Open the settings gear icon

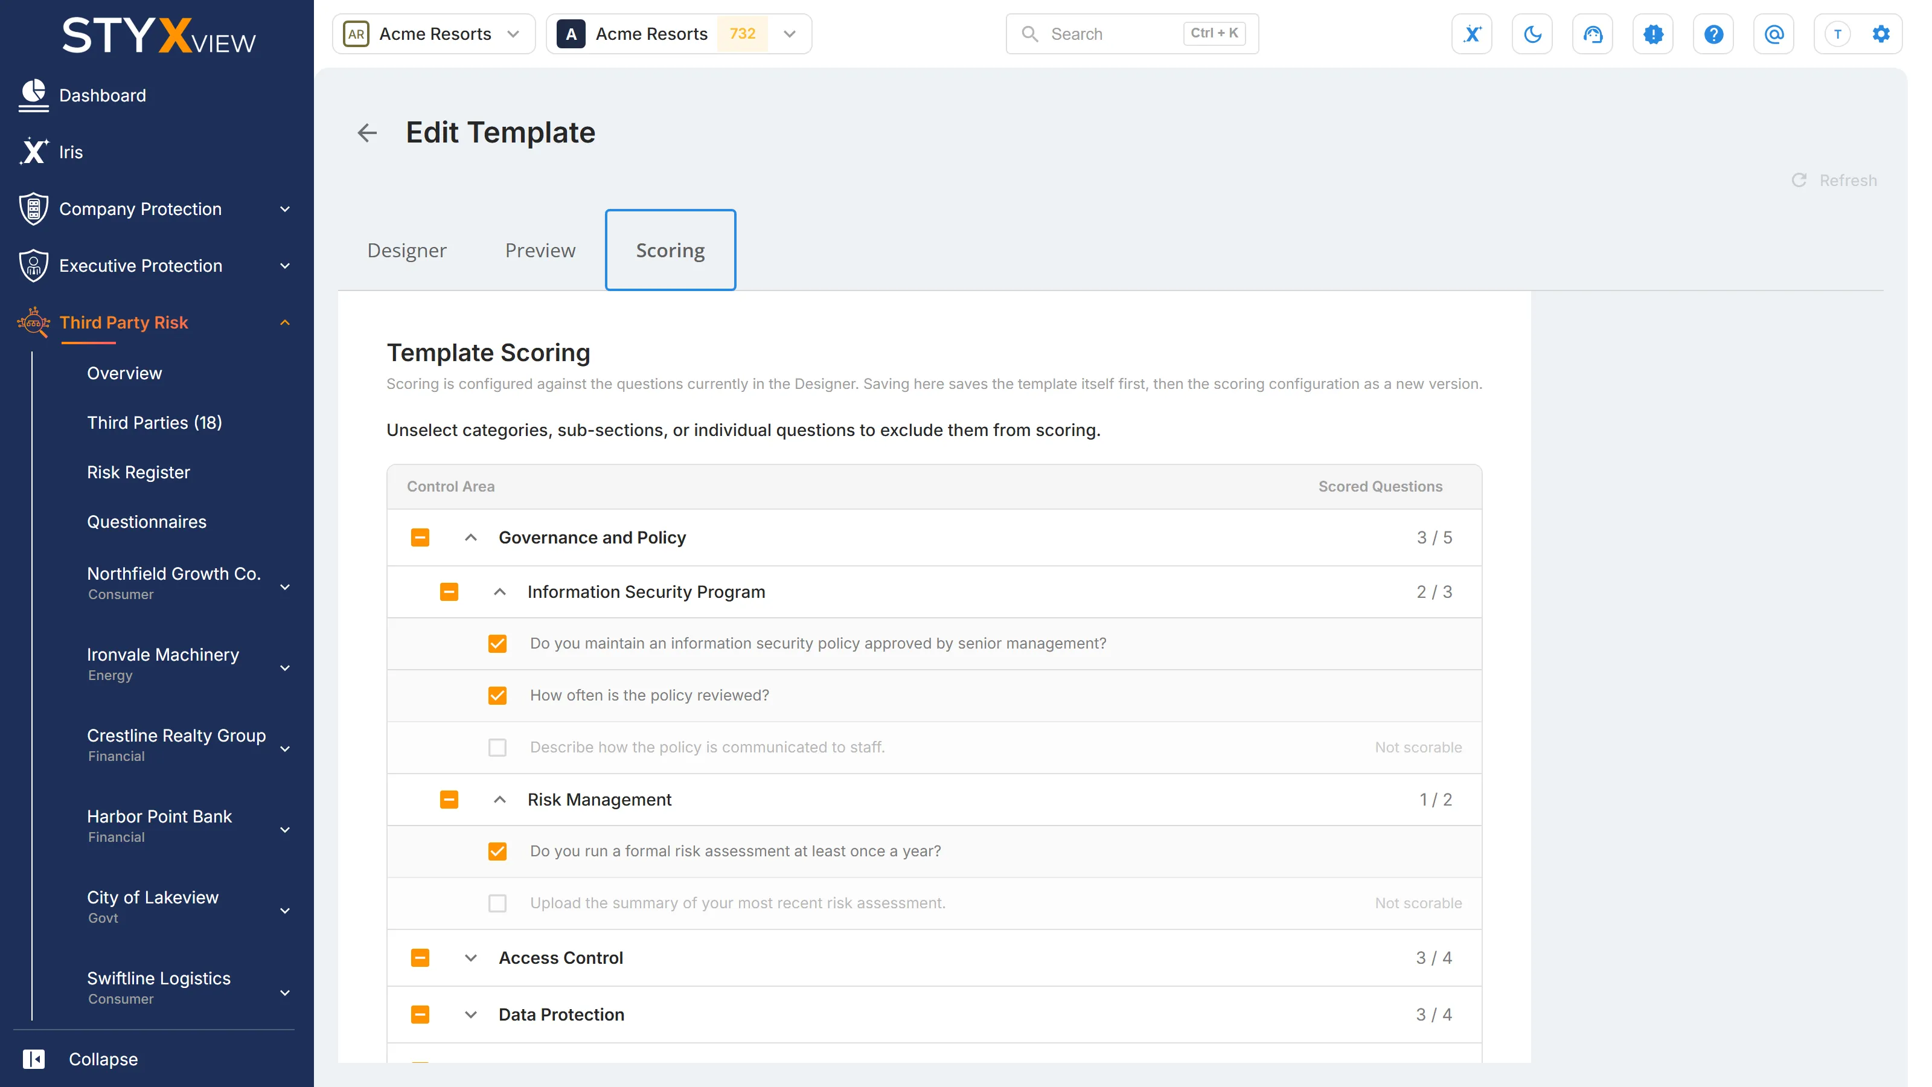pyautogui.click(x=1880, y=34)
